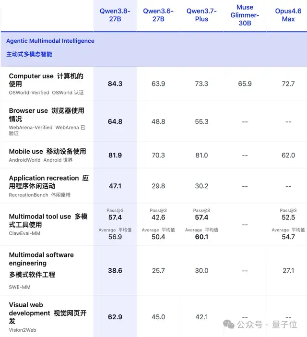This screenshot has width=307, height=337.
Task: Select Muse Glimmer's '--' in Mobile use row
Action: click(x=245, y=156)
